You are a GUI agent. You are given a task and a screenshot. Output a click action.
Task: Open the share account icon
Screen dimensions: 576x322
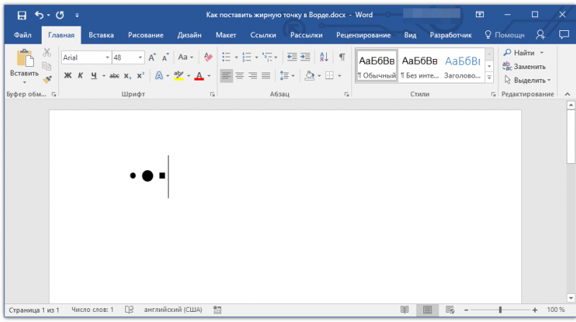pos(541,34)
